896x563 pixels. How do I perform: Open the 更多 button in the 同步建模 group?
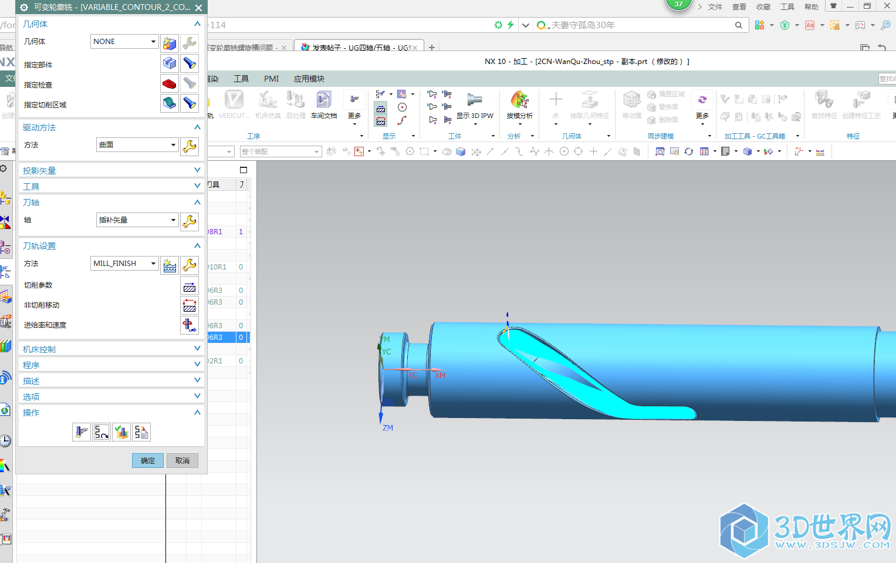[702, 107]
